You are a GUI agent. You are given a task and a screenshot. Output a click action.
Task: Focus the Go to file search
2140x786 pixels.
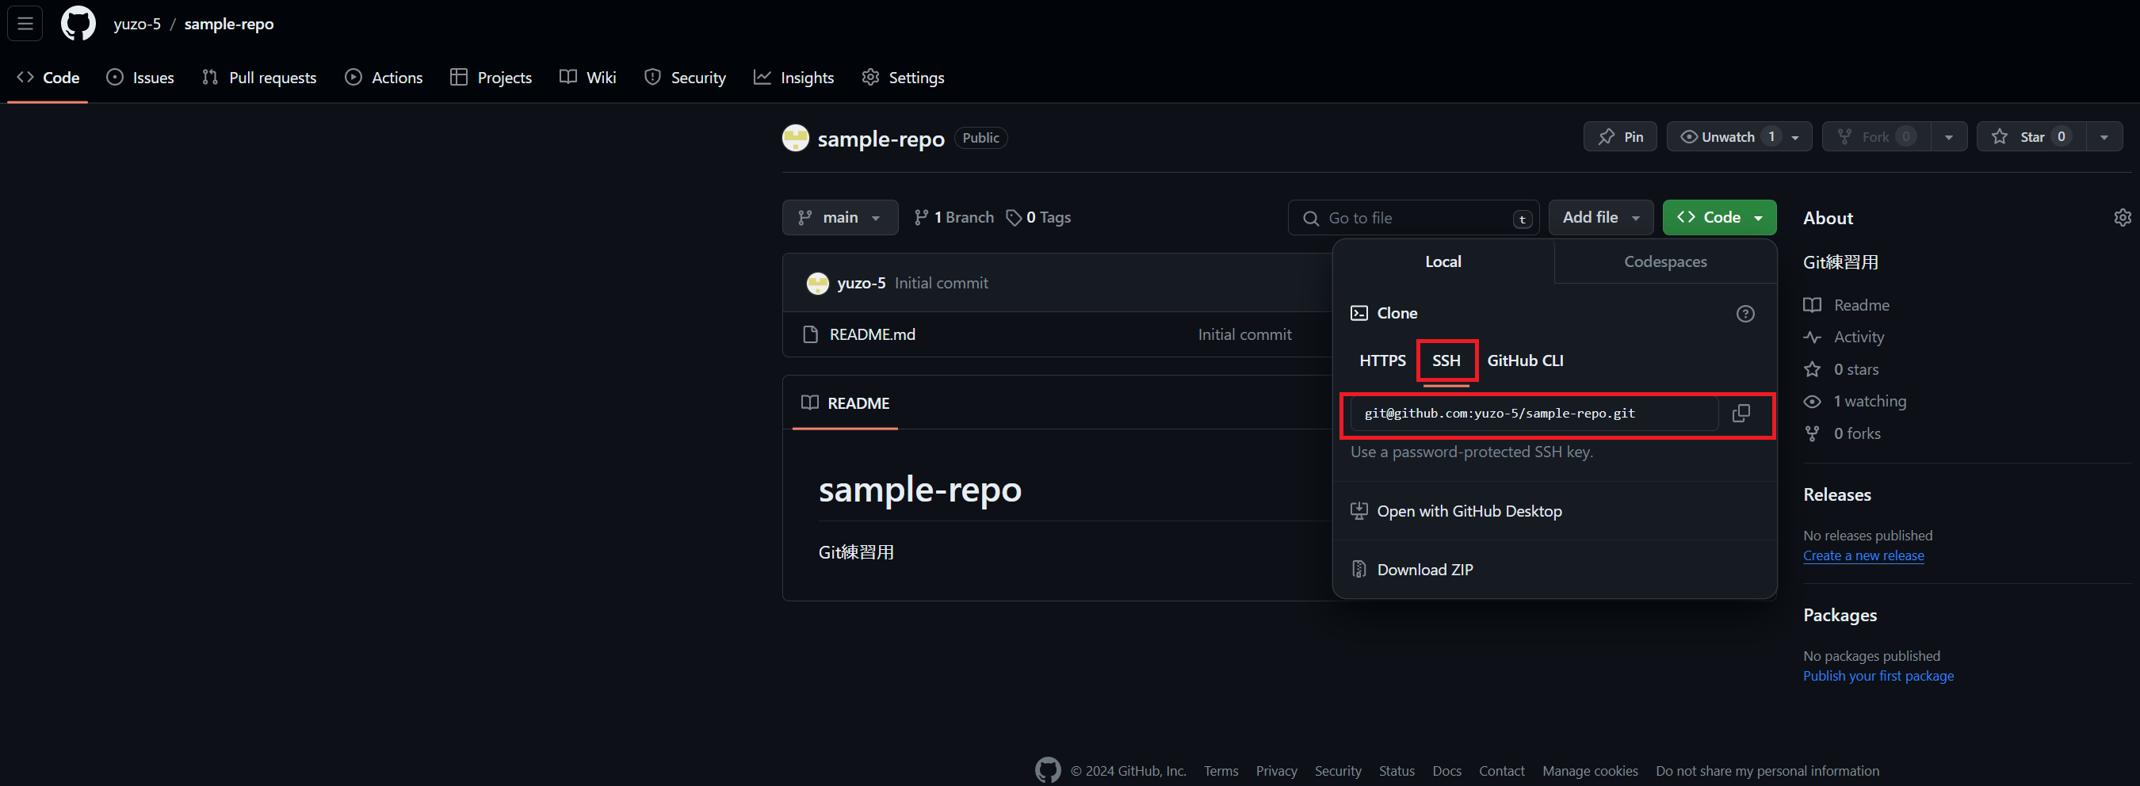(x=1413, y=219)
